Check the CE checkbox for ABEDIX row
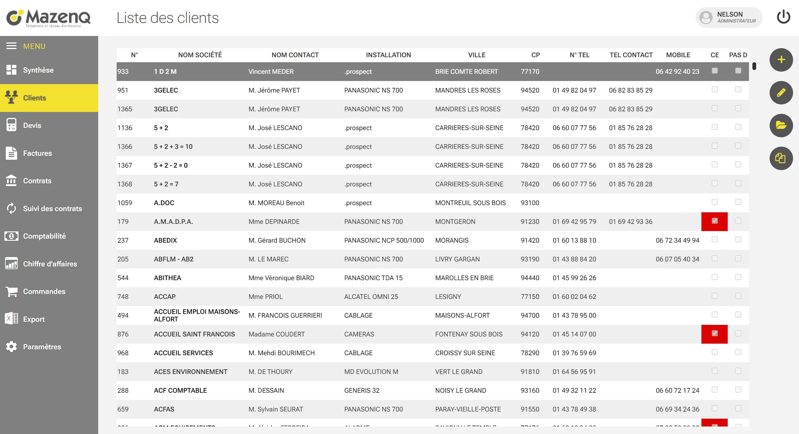Screen dimensions: 799x434 (x=715, y=240)
